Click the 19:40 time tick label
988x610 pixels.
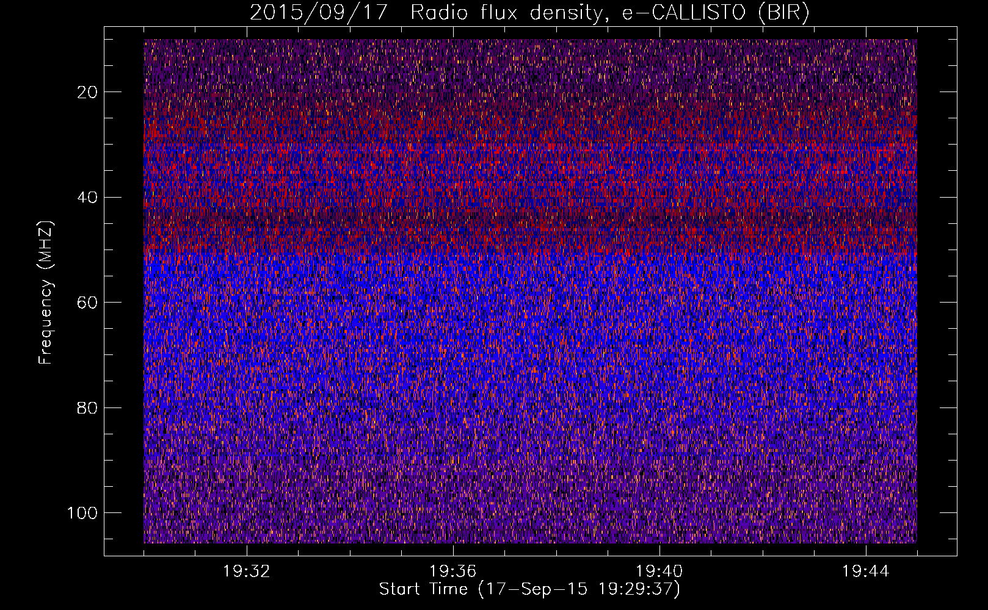point(659,572)
